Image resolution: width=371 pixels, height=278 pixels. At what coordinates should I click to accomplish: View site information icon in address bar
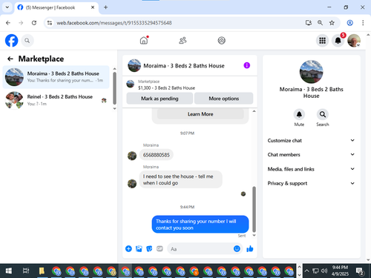50,23
